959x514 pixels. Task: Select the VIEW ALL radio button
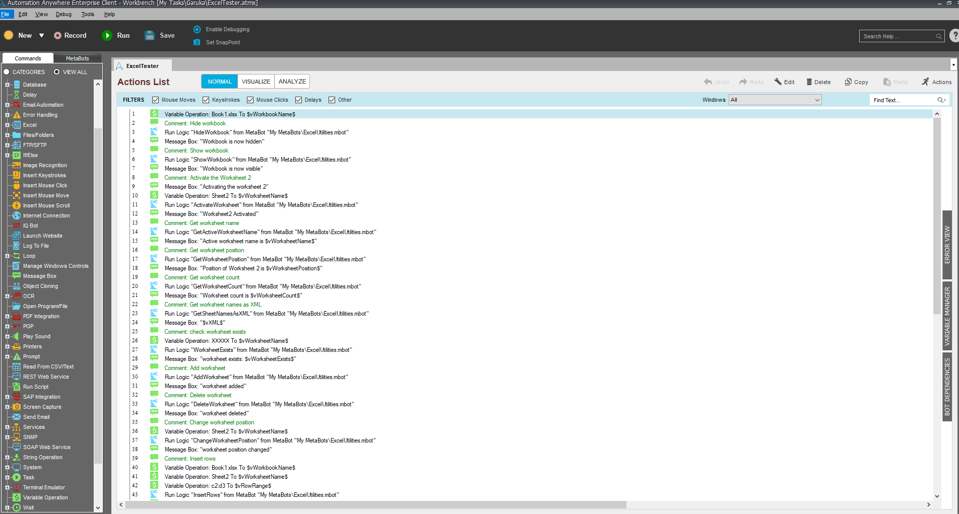coord(57,72)
